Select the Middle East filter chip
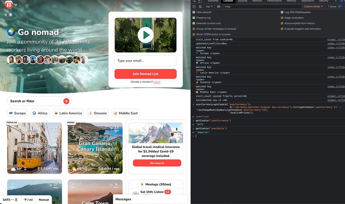Image resolution: width=345 pixels, height=204 pixels. [126, 113]
